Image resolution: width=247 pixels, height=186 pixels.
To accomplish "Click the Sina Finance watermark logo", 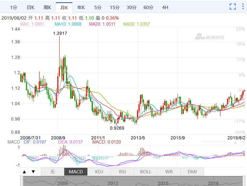I will (x=209, y=37).
